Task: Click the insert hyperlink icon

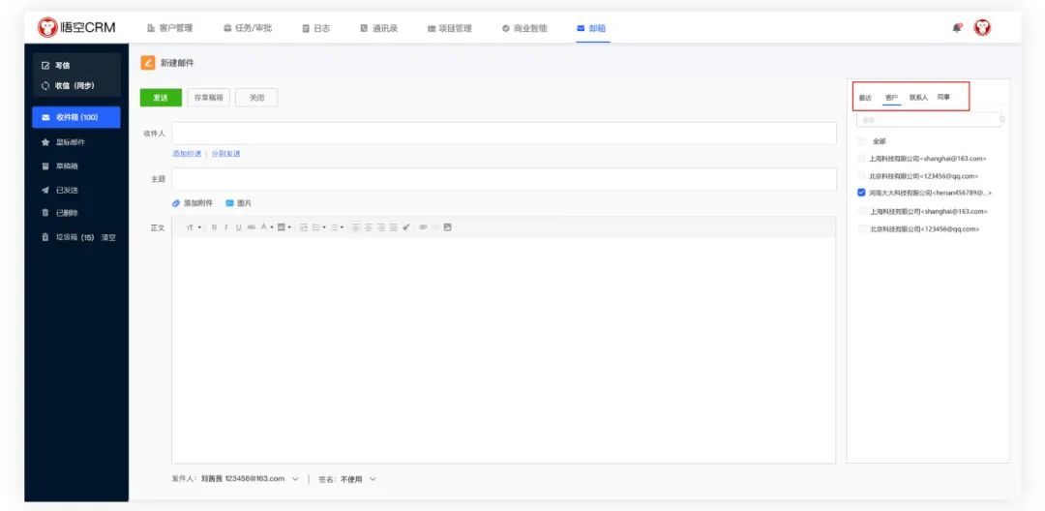Action: 423,227
